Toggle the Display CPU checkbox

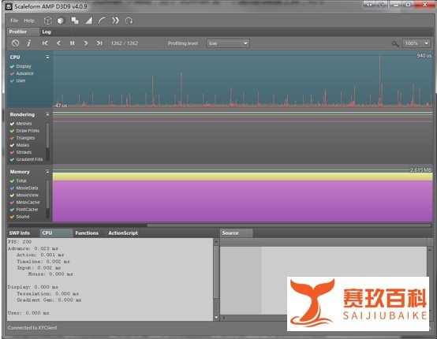coord(12,66)
